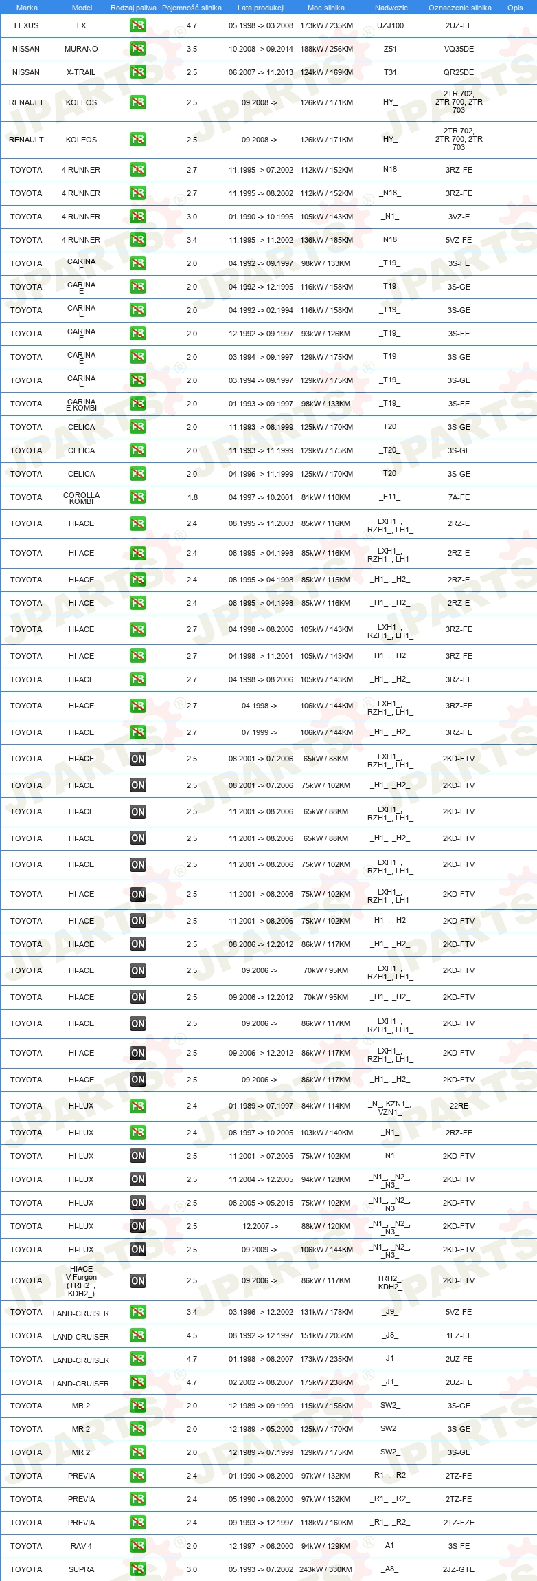Click the Opis column header
Viewport: 537px width, 1581px height.
click(515, 8)
